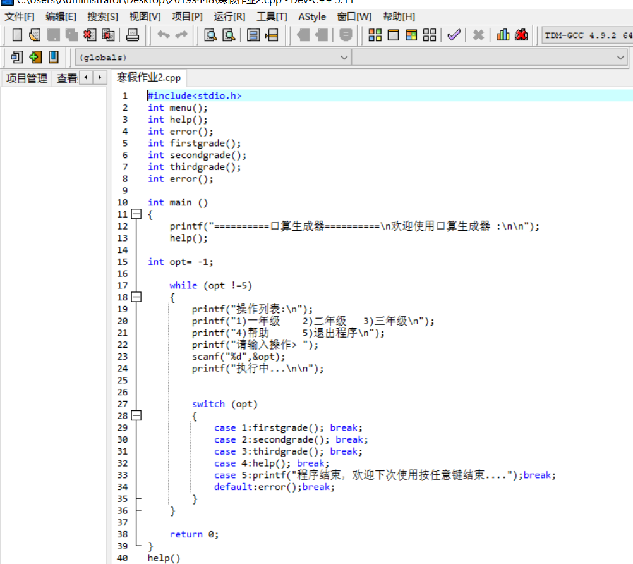Click the New file toolbar icon
The width and height of the screenshot is (633, 564).
click(x=17, y=35)
